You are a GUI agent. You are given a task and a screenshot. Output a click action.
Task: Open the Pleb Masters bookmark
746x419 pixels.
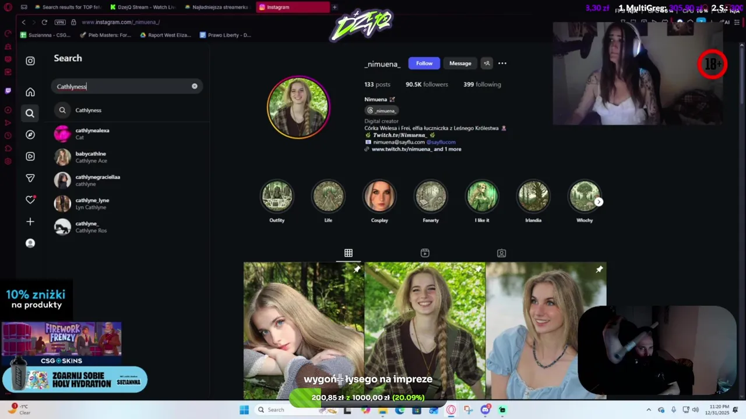coord(105,35)
